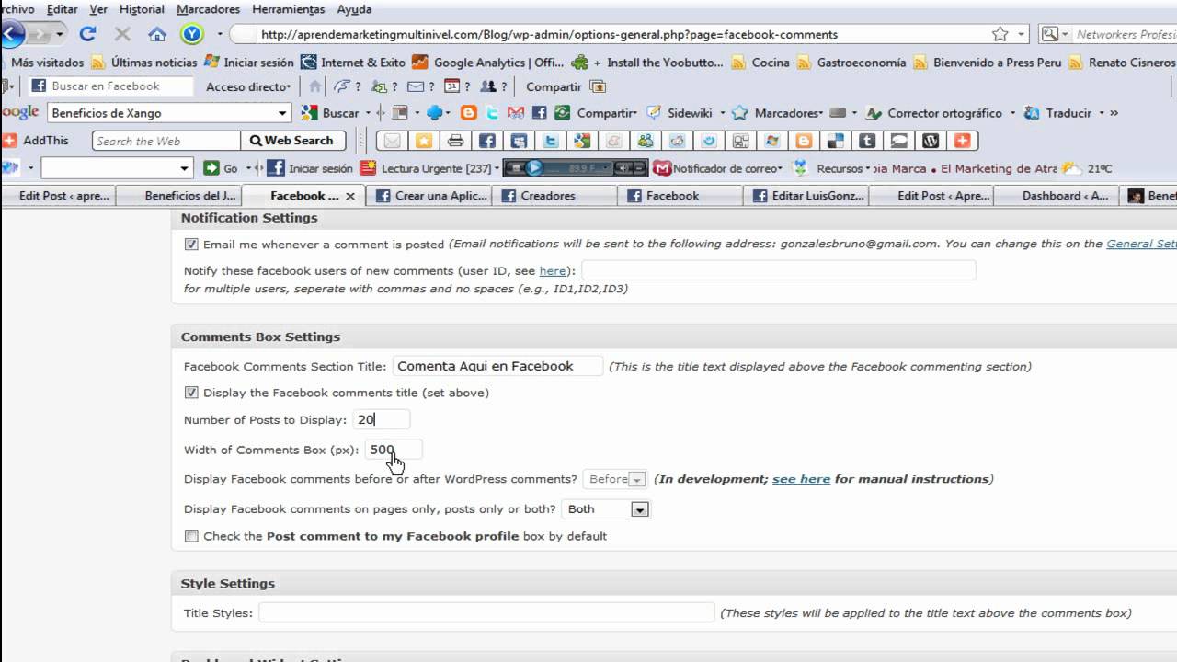Click the Width of Comments Box field

[x=394, y=450]
